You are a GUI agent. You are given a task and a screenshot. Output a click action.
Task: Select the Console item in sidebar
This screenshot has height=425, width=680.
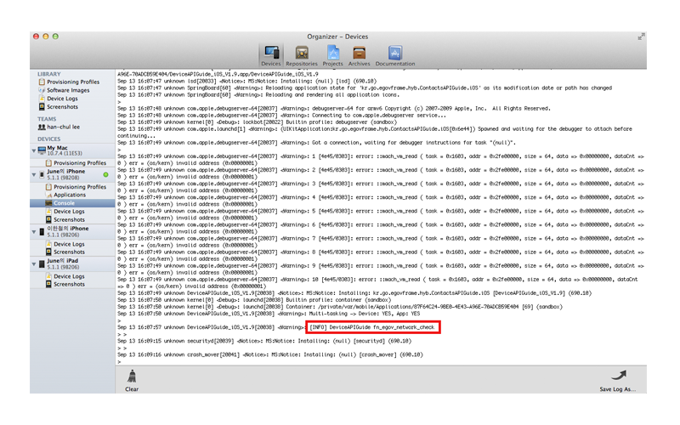point(65,203)
